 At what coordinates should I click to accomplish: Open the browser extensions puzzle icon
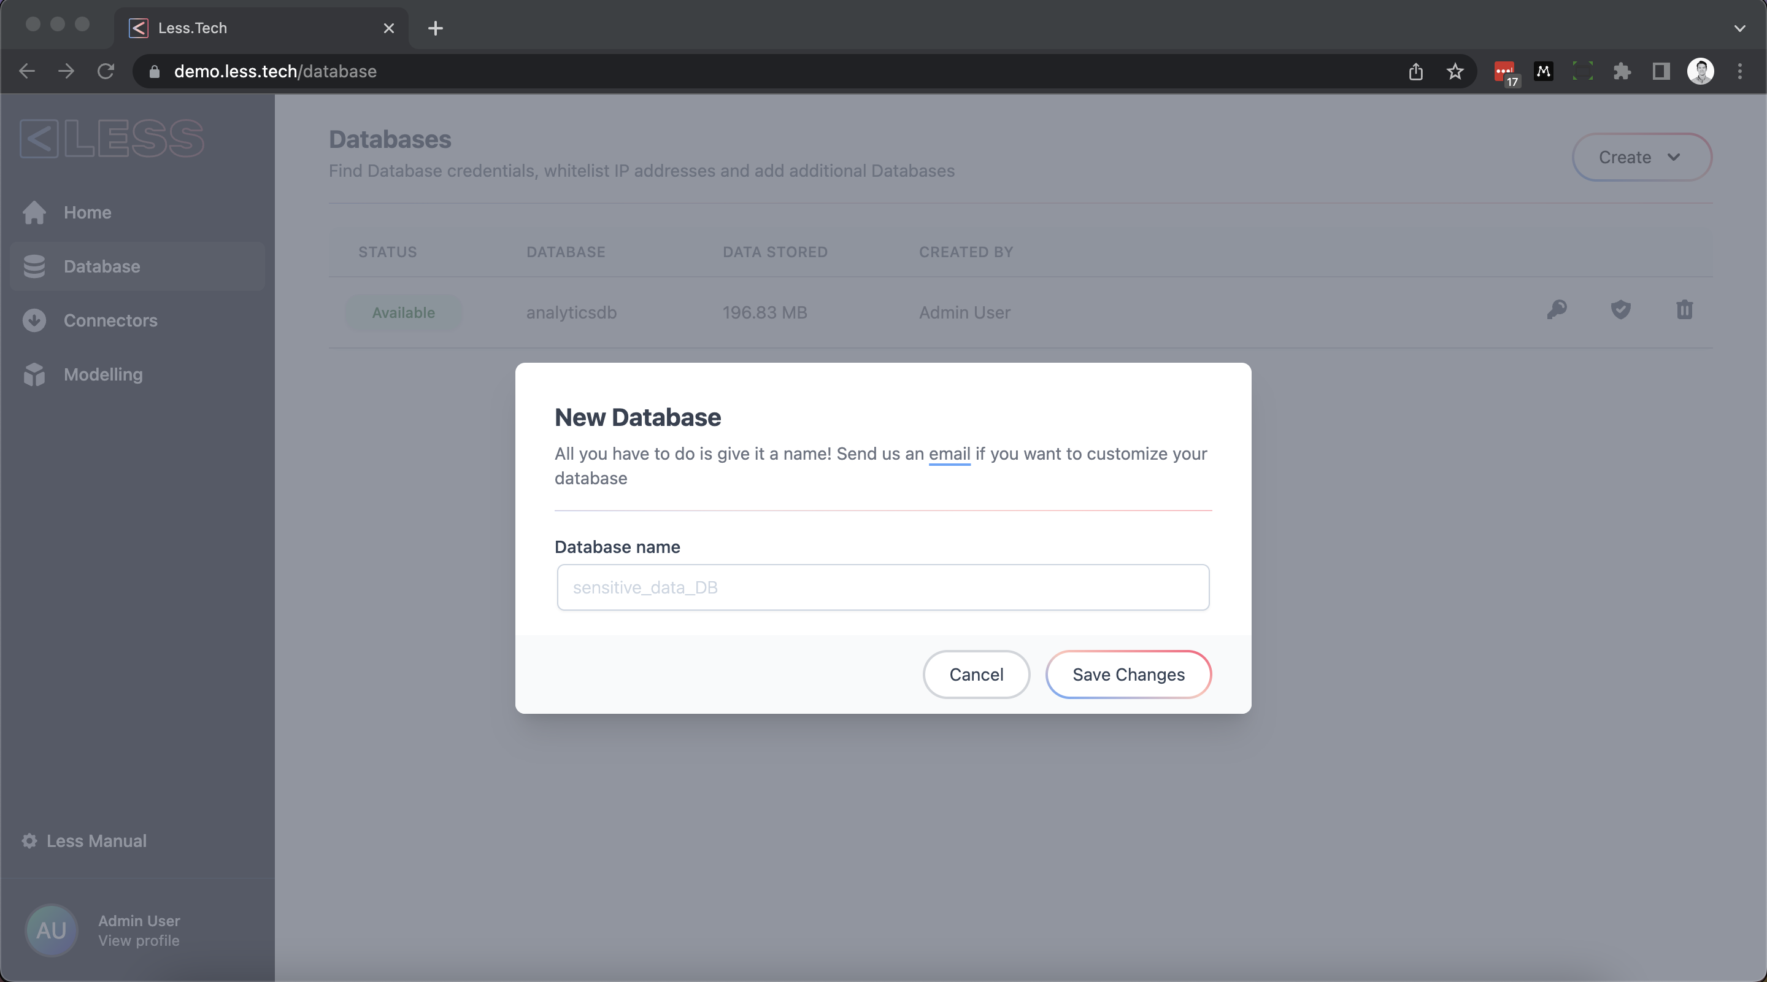[x=1622, y=71]
